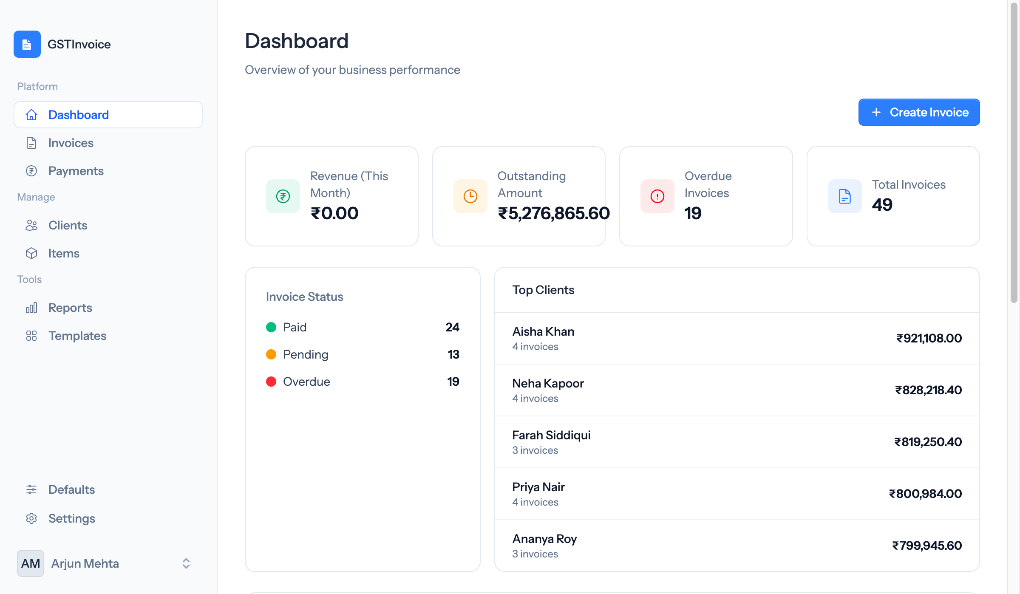Click the red alert Overdue Invoices icon

[x=657, y=196]
